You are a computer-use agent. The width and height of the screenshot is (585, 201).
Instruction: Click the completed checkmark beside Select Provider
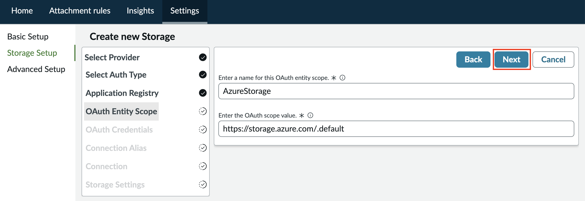(x=203, y=57)
